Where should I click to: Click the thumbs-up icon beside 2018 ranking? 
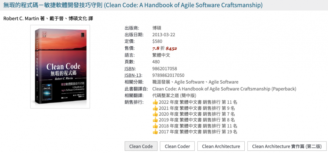155,126
